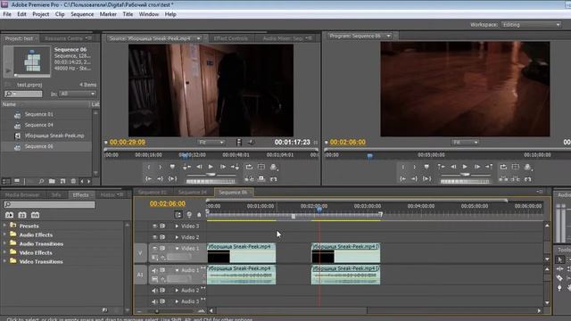Screen dimensions: 571x321
Task: Toggle Safe Margins in Source monitor
Action: (x=261, y=167)
